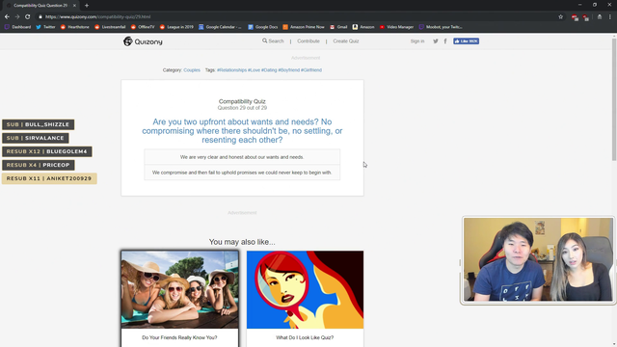Open the Hearthstone bookmark

point(75,27)
